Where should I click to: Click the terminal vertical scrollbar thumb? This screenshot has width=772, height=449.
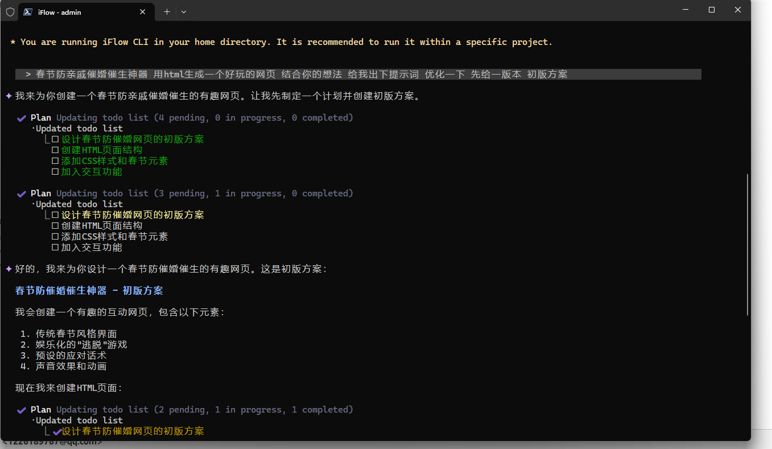(x=748, y=245)
